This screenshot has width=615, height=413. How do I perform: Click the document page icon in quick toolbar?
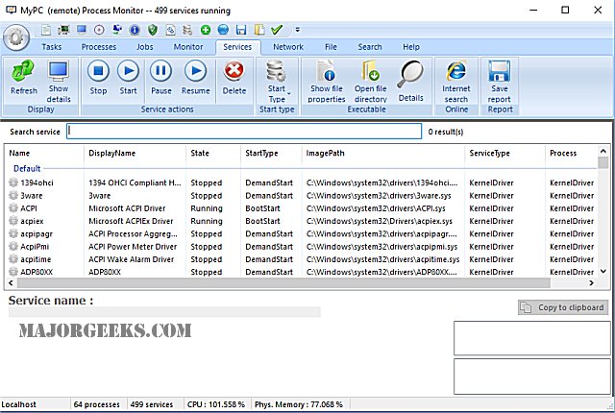click(46, 30)
